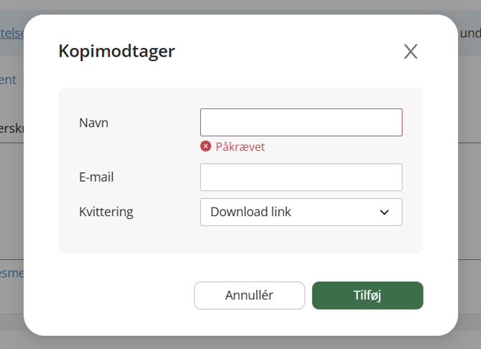This screenshot has height=349, width=481.
Task: Open the "ent" link behind the dialog
Action: coord(9,80)
